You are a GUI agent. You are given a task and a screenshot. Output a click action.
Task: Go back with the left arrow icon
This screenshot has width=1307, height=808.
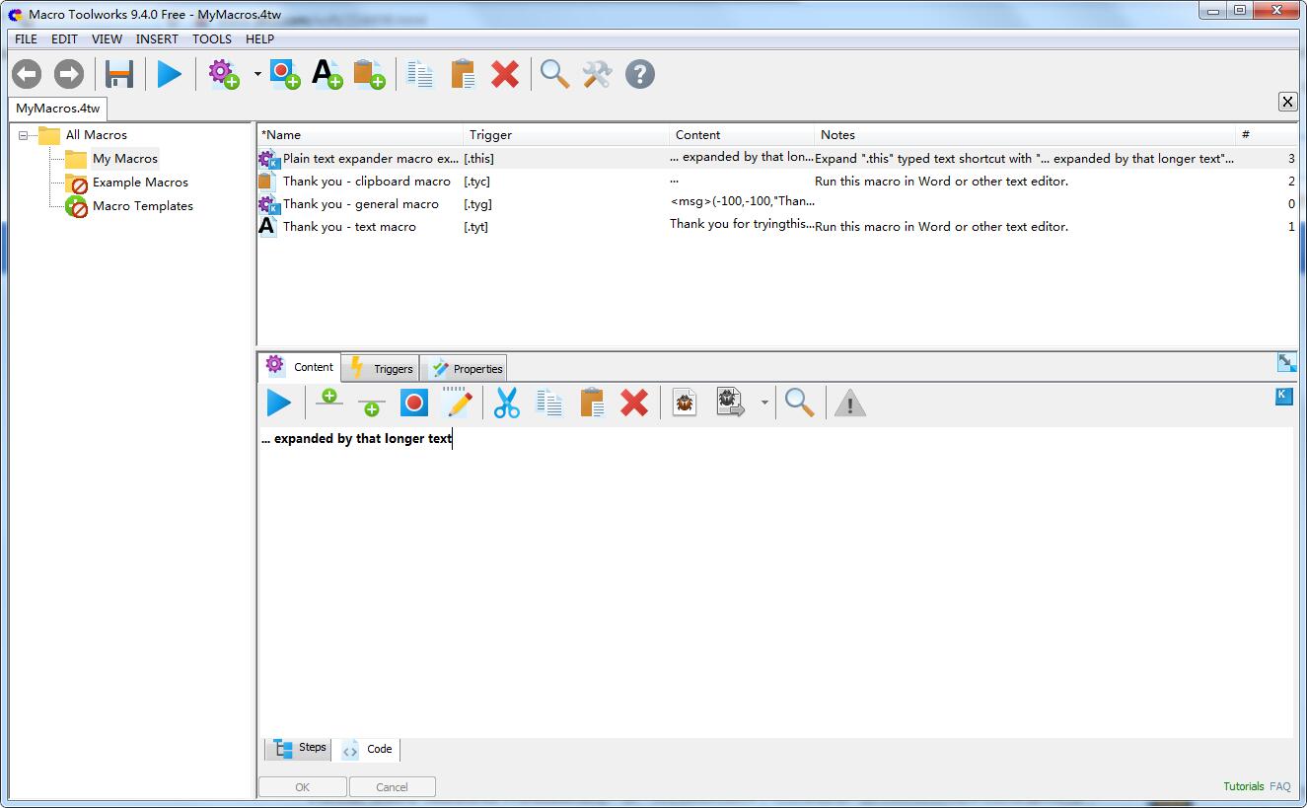(x=27, y=74)
